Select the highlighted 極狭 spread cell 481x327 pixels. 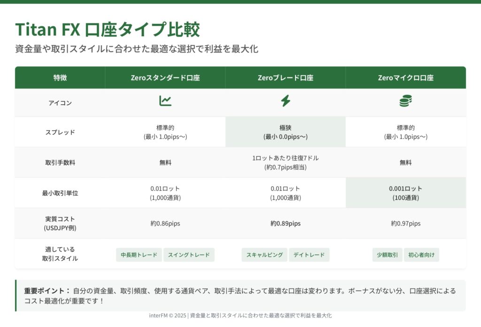[x=285, y=132]
